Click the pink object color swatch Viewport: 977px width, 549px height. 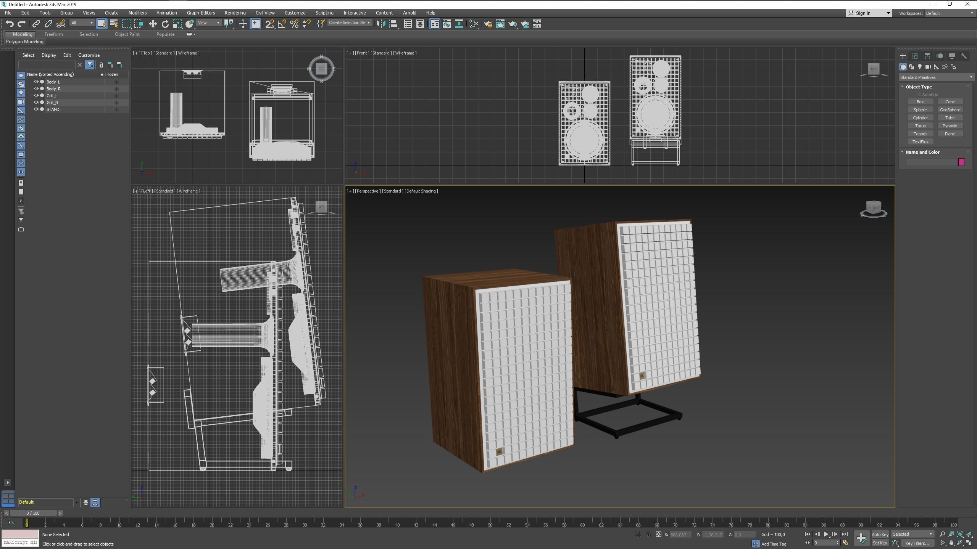961,162
